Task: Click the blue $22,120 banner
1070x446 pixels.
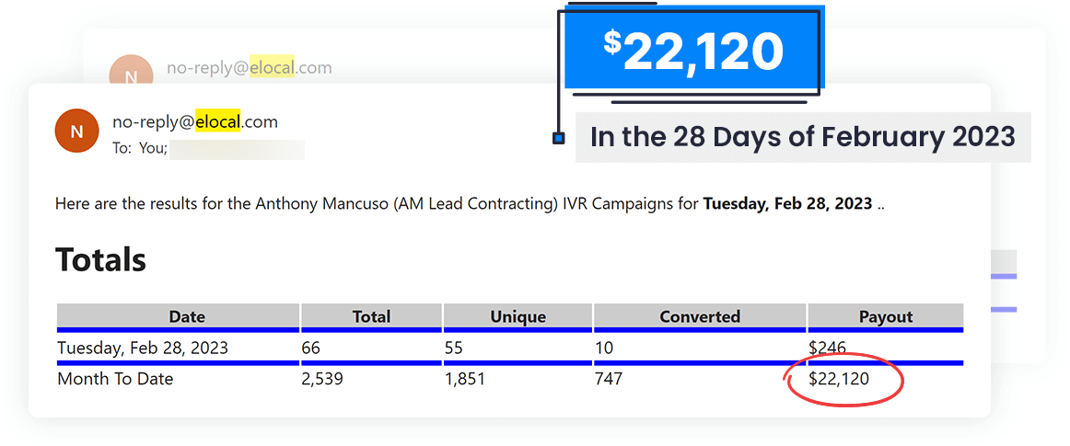Action: tap(693, 51)
